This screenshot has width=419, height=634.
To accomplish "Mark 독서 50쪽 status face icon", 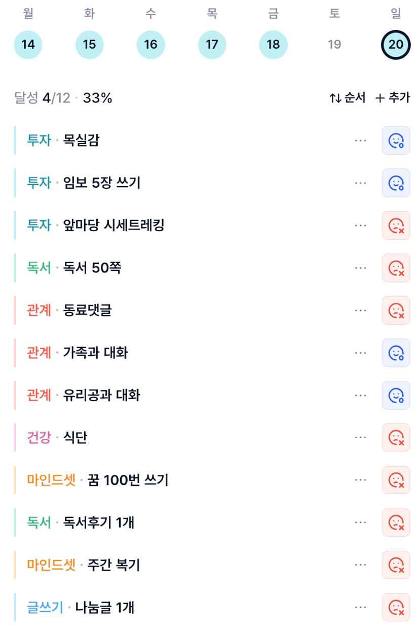I will pos(396,268).
